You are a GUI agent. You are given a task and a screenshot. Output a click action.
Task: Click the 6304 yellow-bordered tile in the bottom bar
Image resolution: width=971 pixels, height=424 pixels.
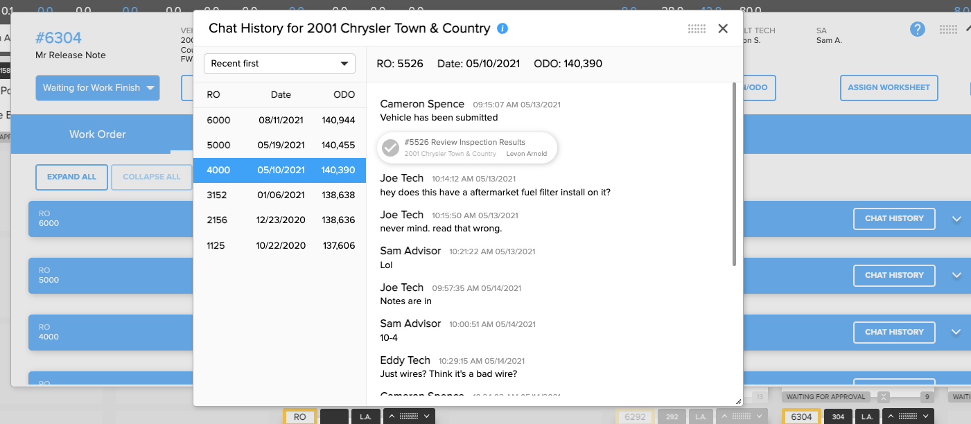click(801, 416)
